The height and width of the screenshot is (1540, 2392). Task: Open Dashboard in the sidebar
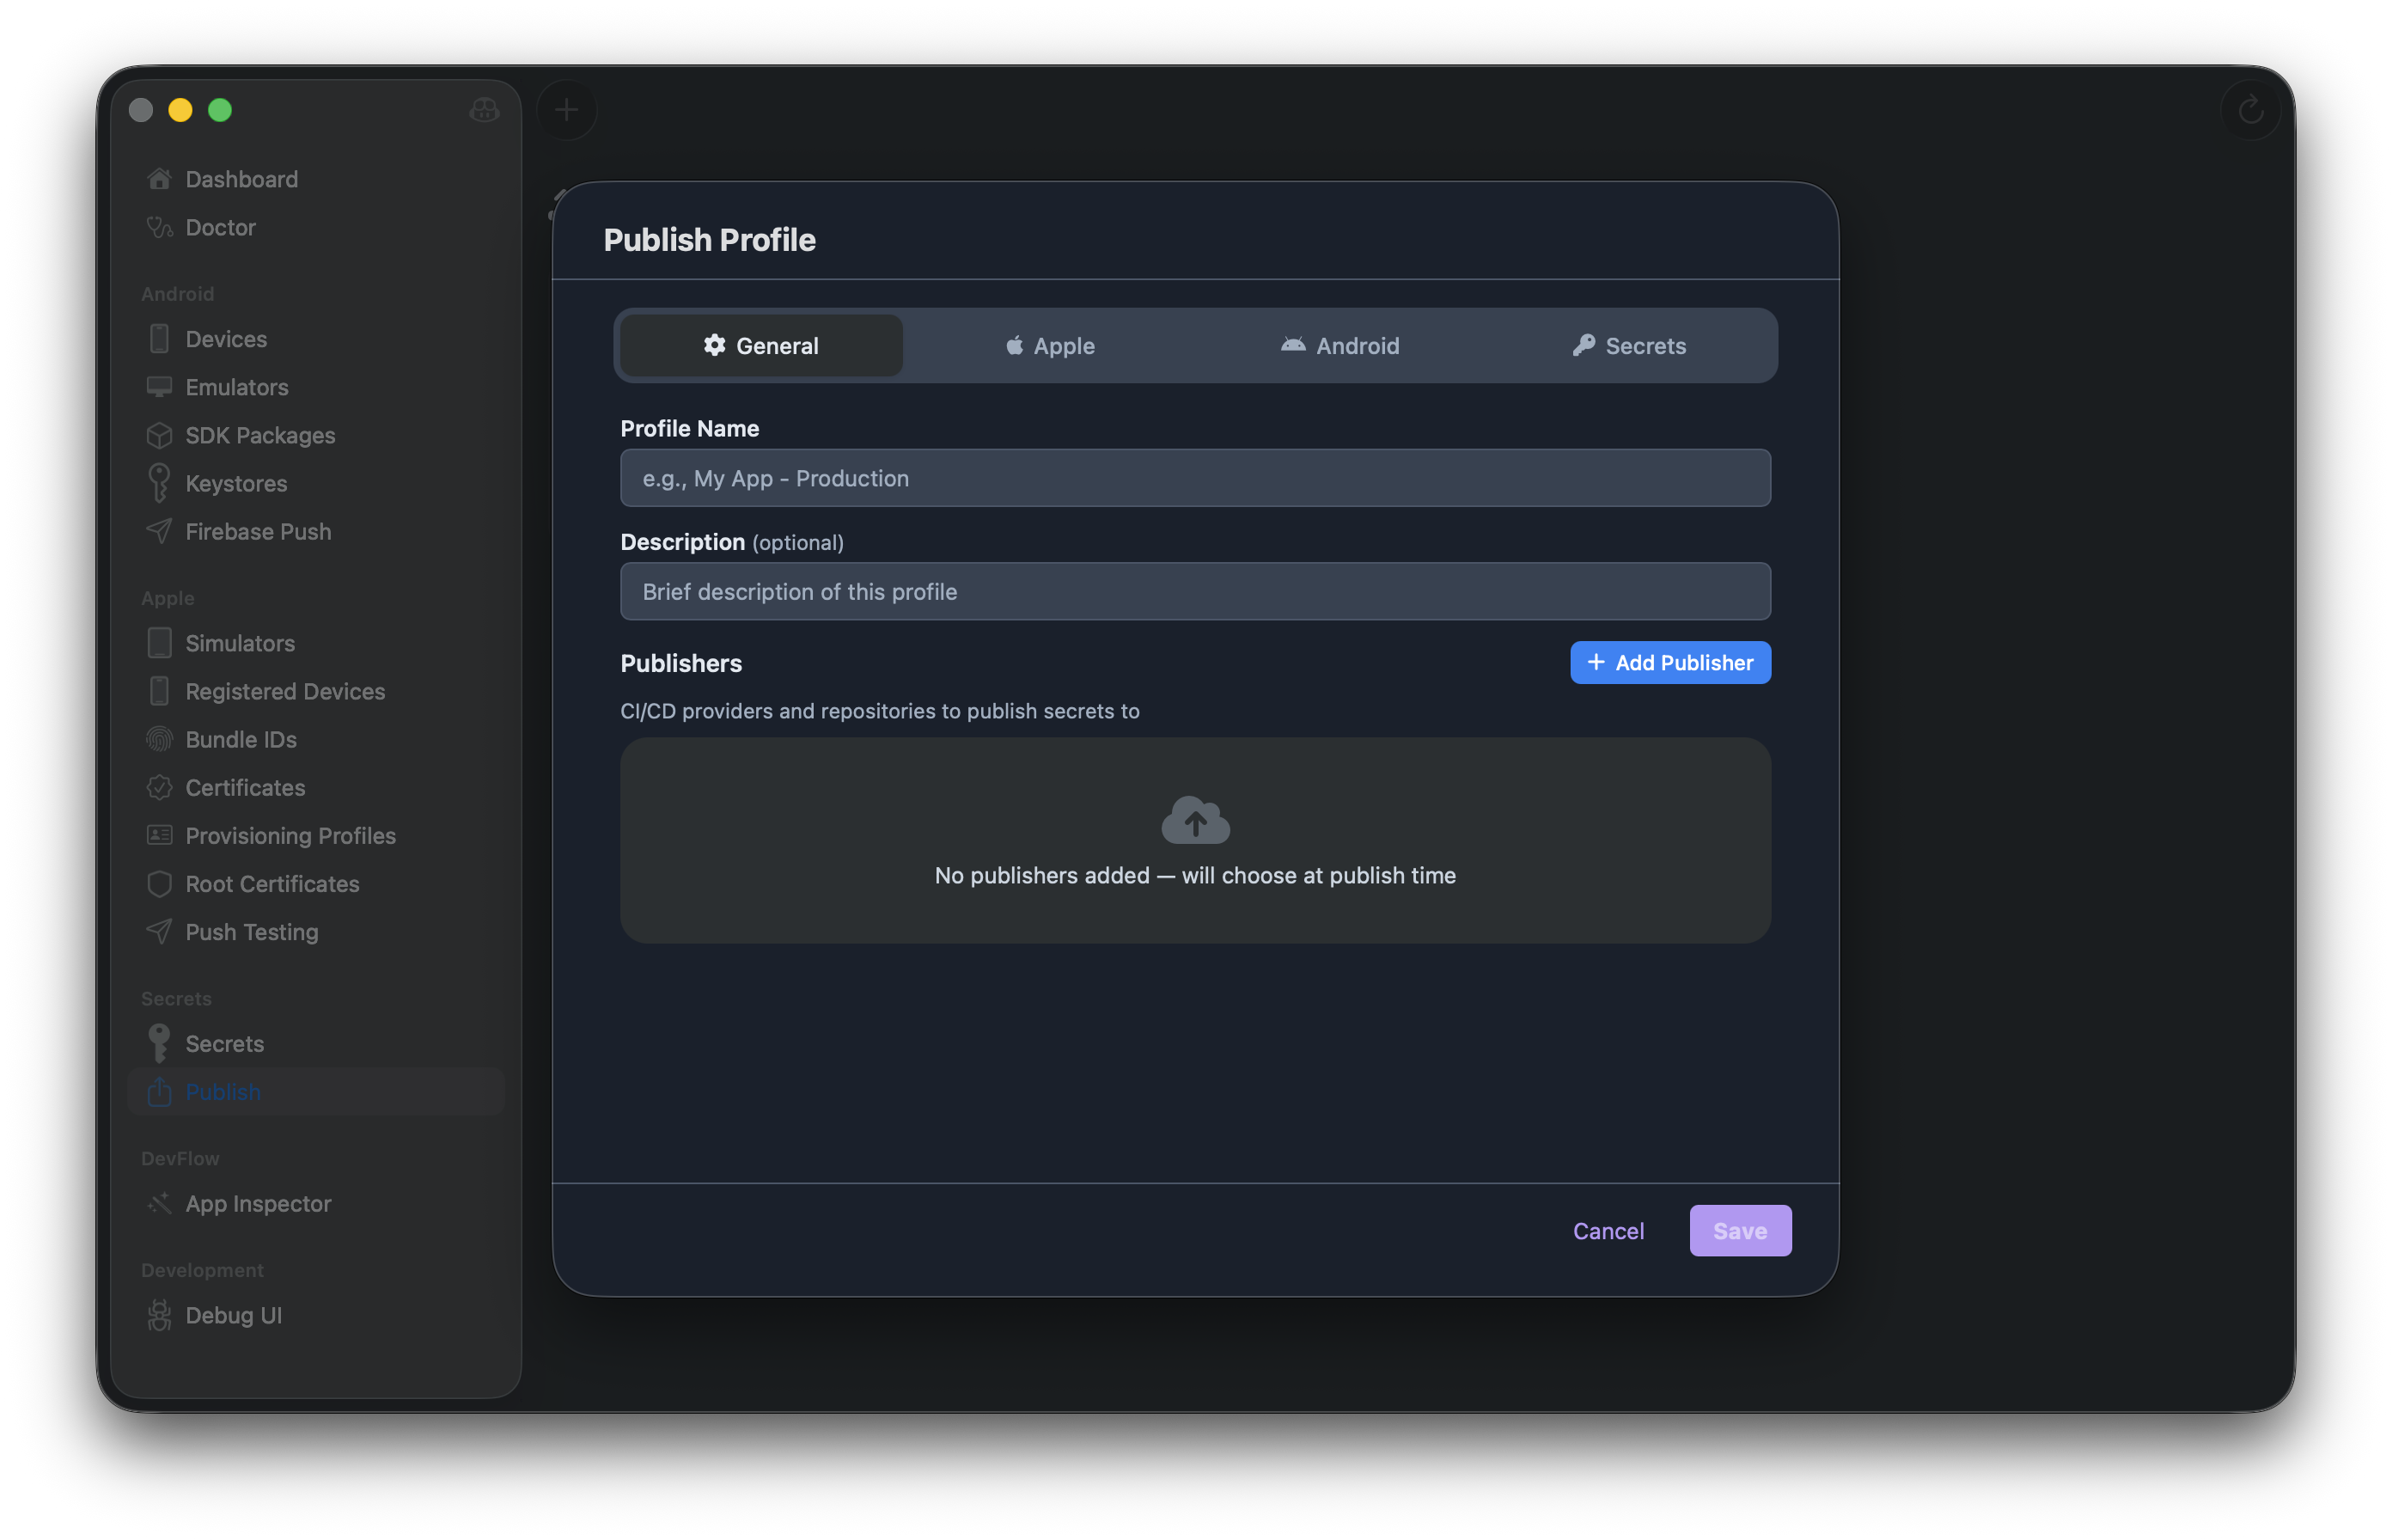click(x=316, y=179)
